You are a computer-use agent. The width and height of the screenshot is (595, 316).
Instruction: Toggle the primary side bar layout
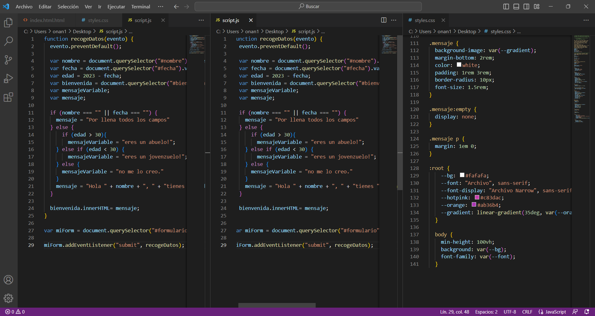click(506, 7)
